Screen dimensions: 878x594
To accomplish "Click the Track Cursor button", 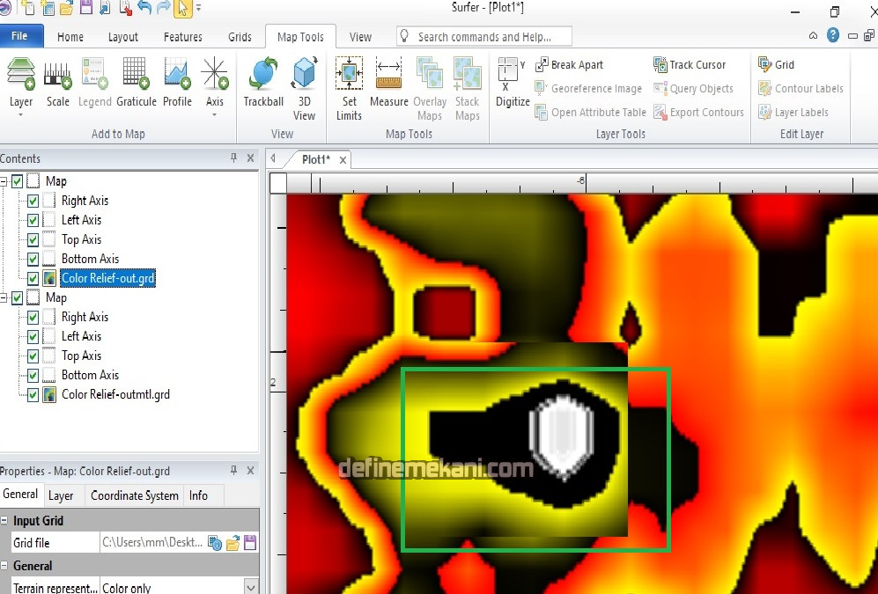I will pyautogui.click(x=690, y=64).
